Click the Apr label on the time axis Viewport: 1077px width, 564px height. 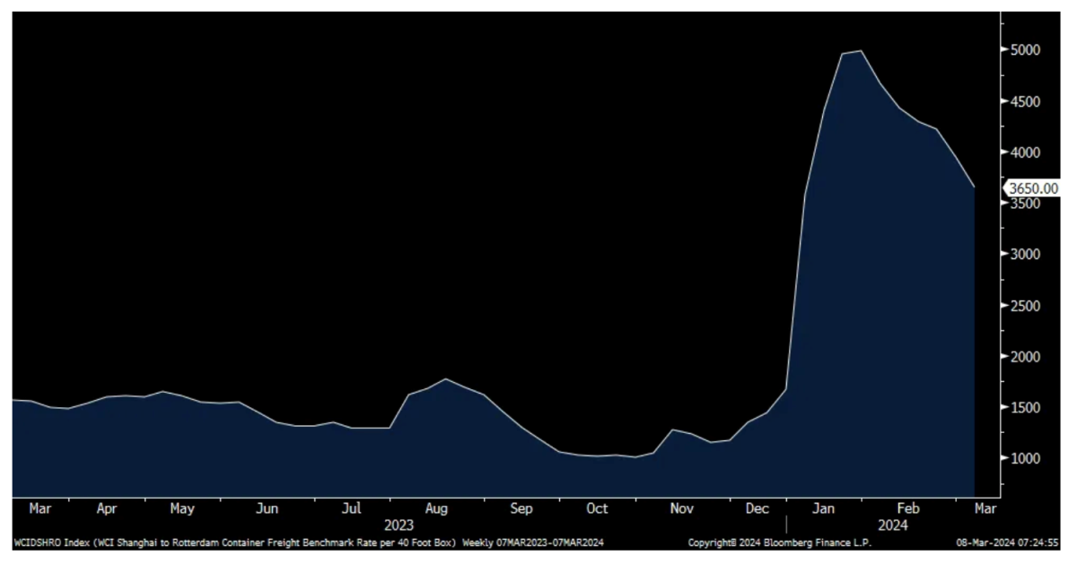(107, 508)
